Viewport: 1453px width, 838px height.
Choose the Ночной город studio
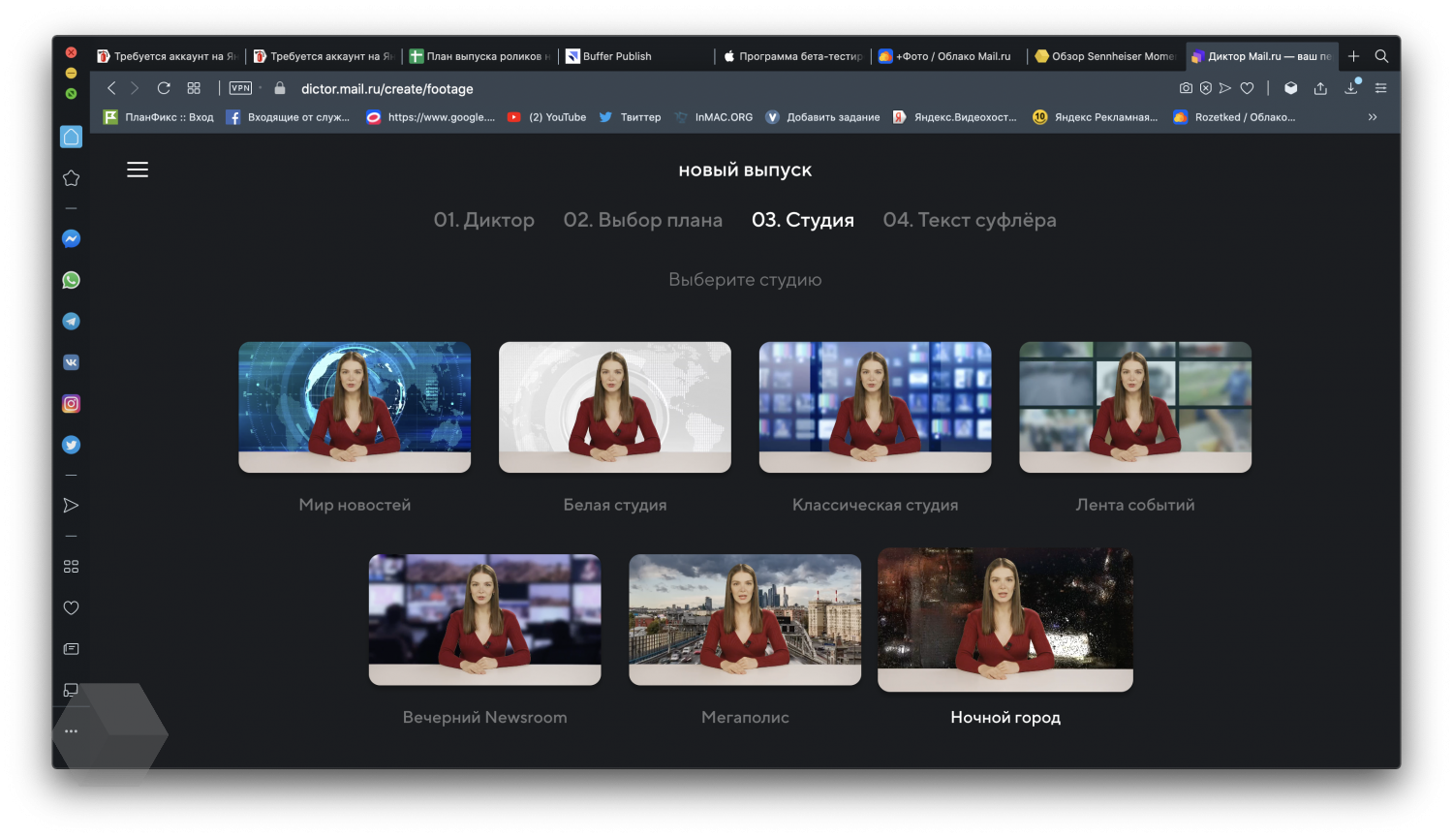click(x=1005, y=619)
